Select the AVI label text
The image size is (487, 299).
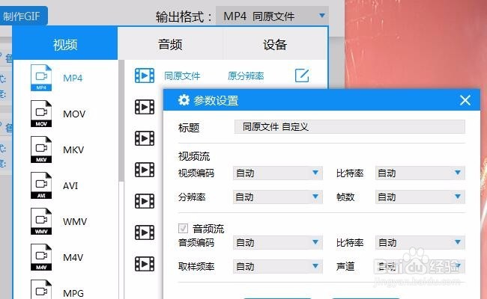pyautogui.click(x=70, y=185)
